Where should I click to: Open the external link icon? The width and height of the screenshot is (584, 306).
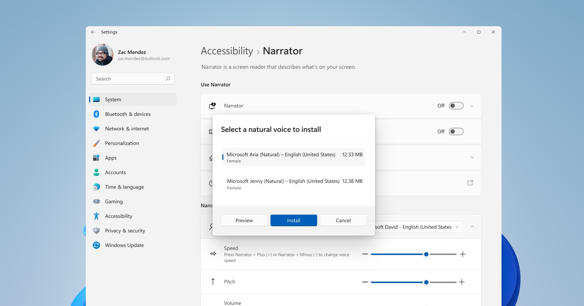[470, 183]
